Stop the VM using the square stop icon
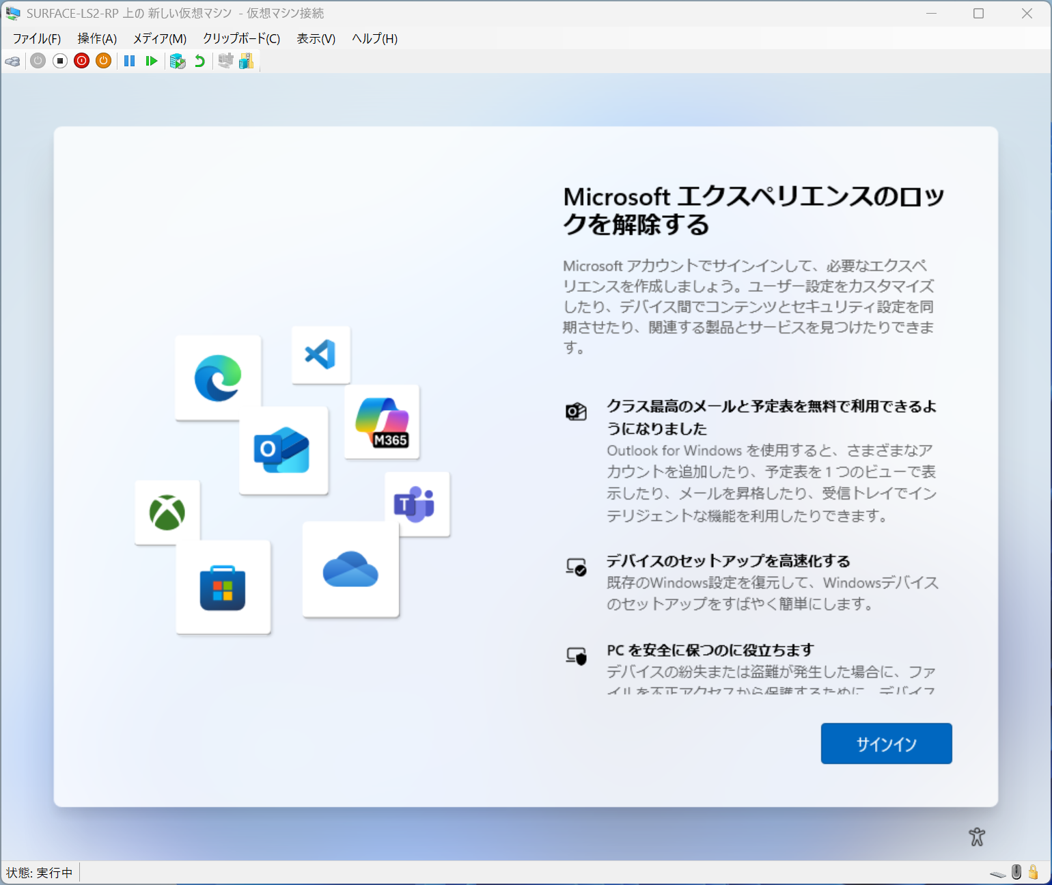The width and height of the screenshot is (1052, 885). pos(59,61)
